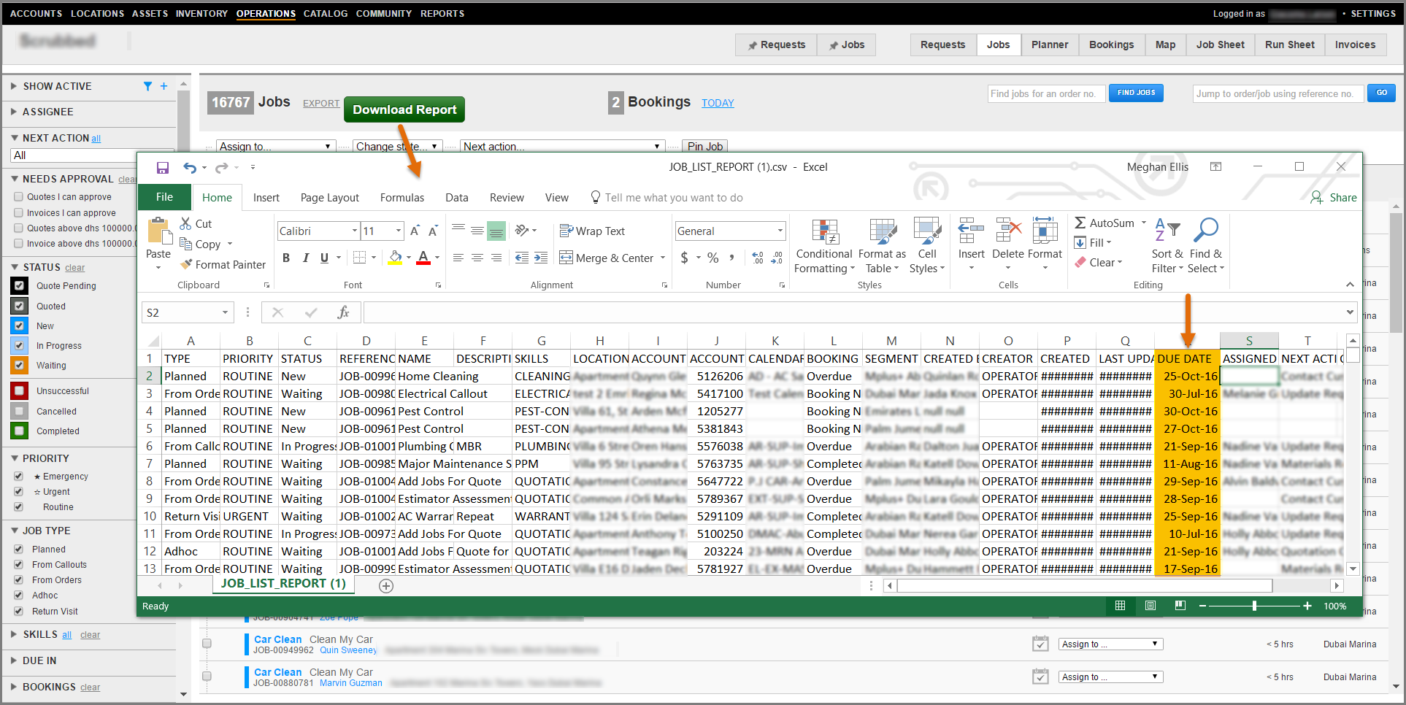
Task: Toggle Bold formatting in Font group
Action: tap(286, 258)
